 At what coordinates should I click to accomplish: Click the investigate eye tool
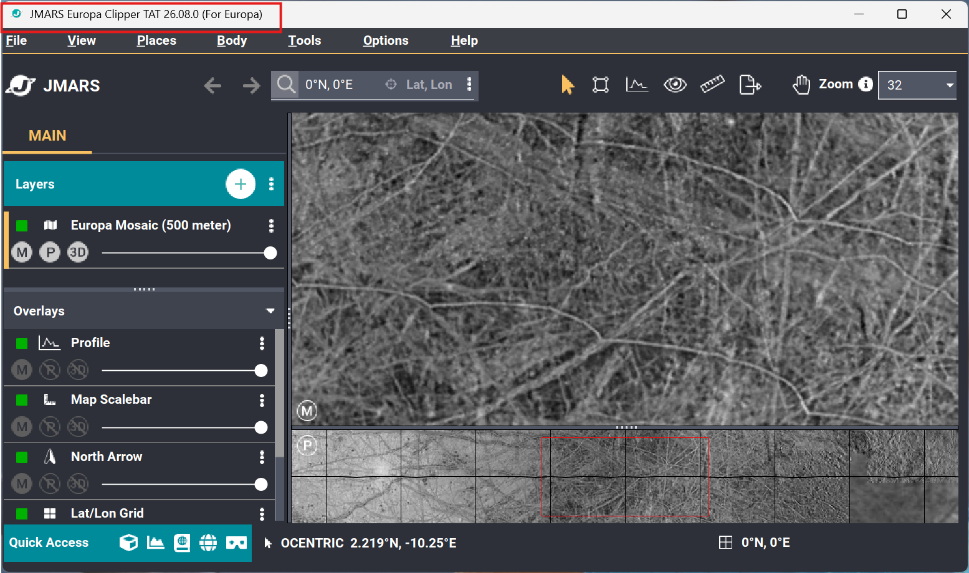tap(675, 85)
